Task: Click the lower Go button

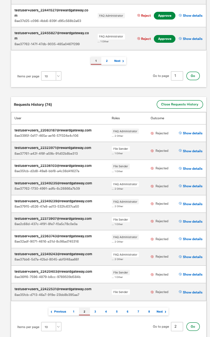Action: click(x=193, y=326)
